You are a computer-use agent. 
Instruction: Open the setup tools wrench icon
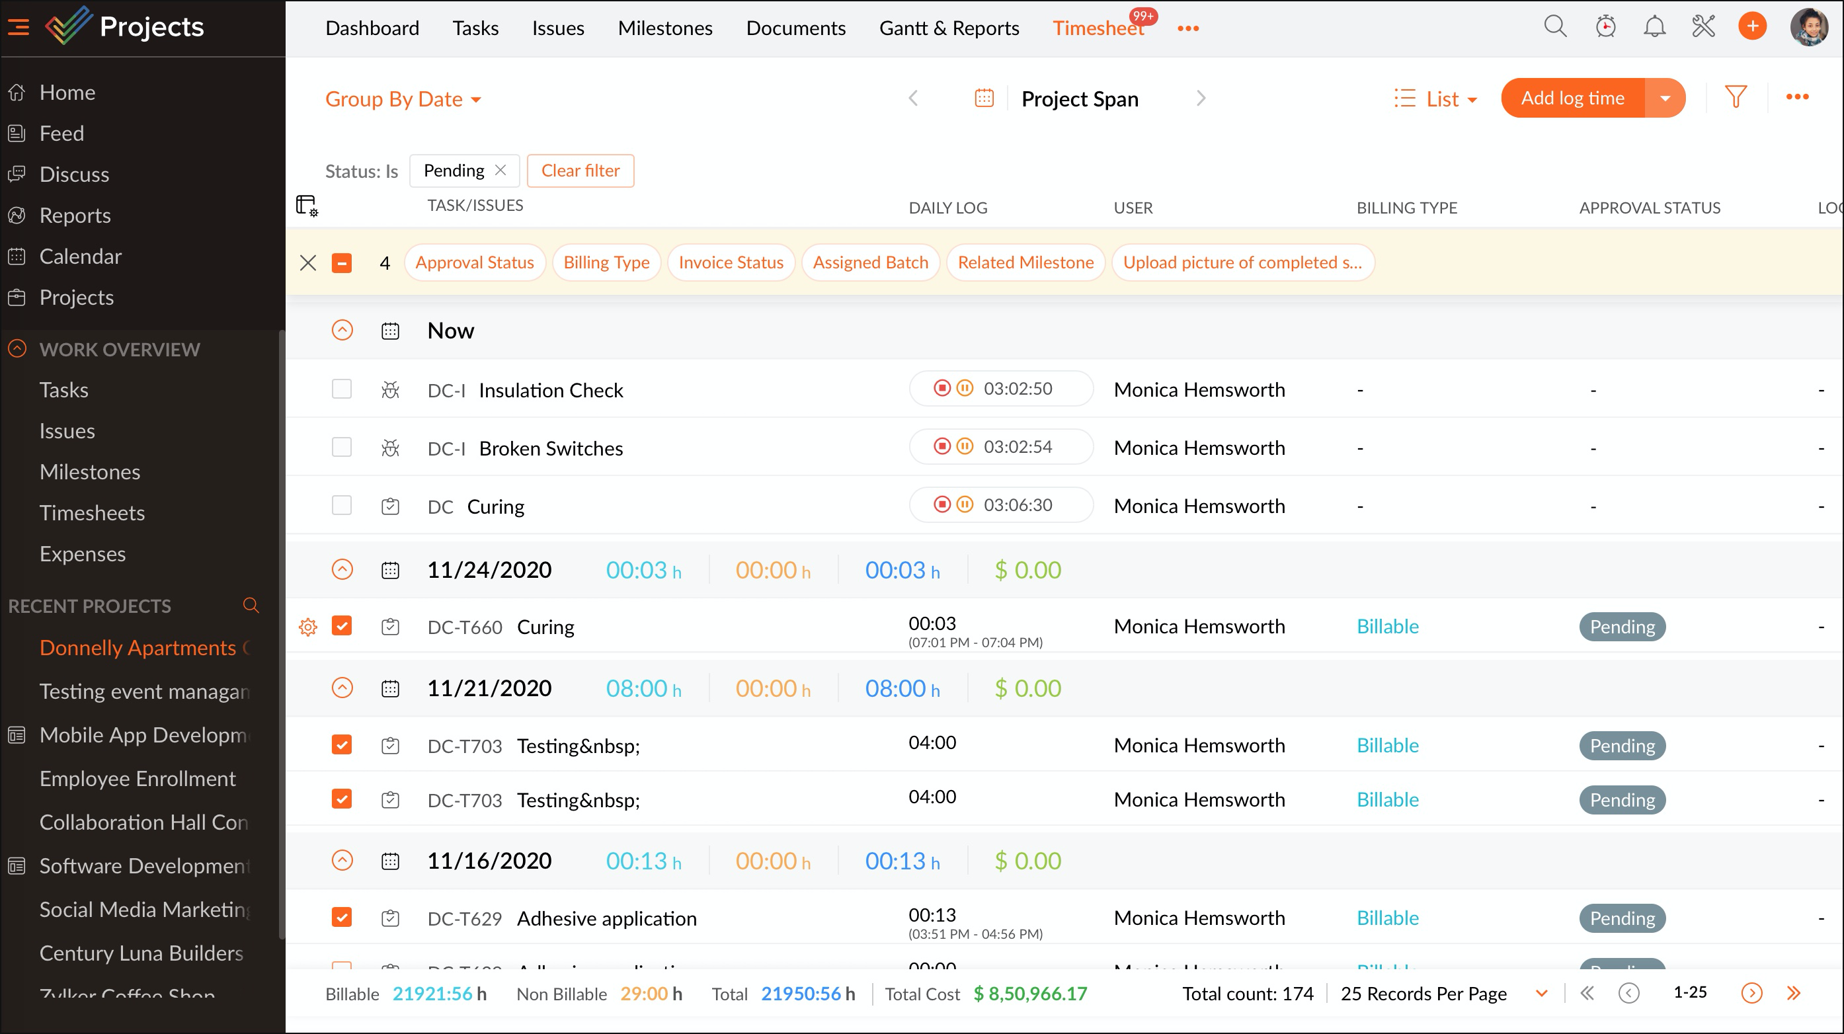tap(1703, 27)
